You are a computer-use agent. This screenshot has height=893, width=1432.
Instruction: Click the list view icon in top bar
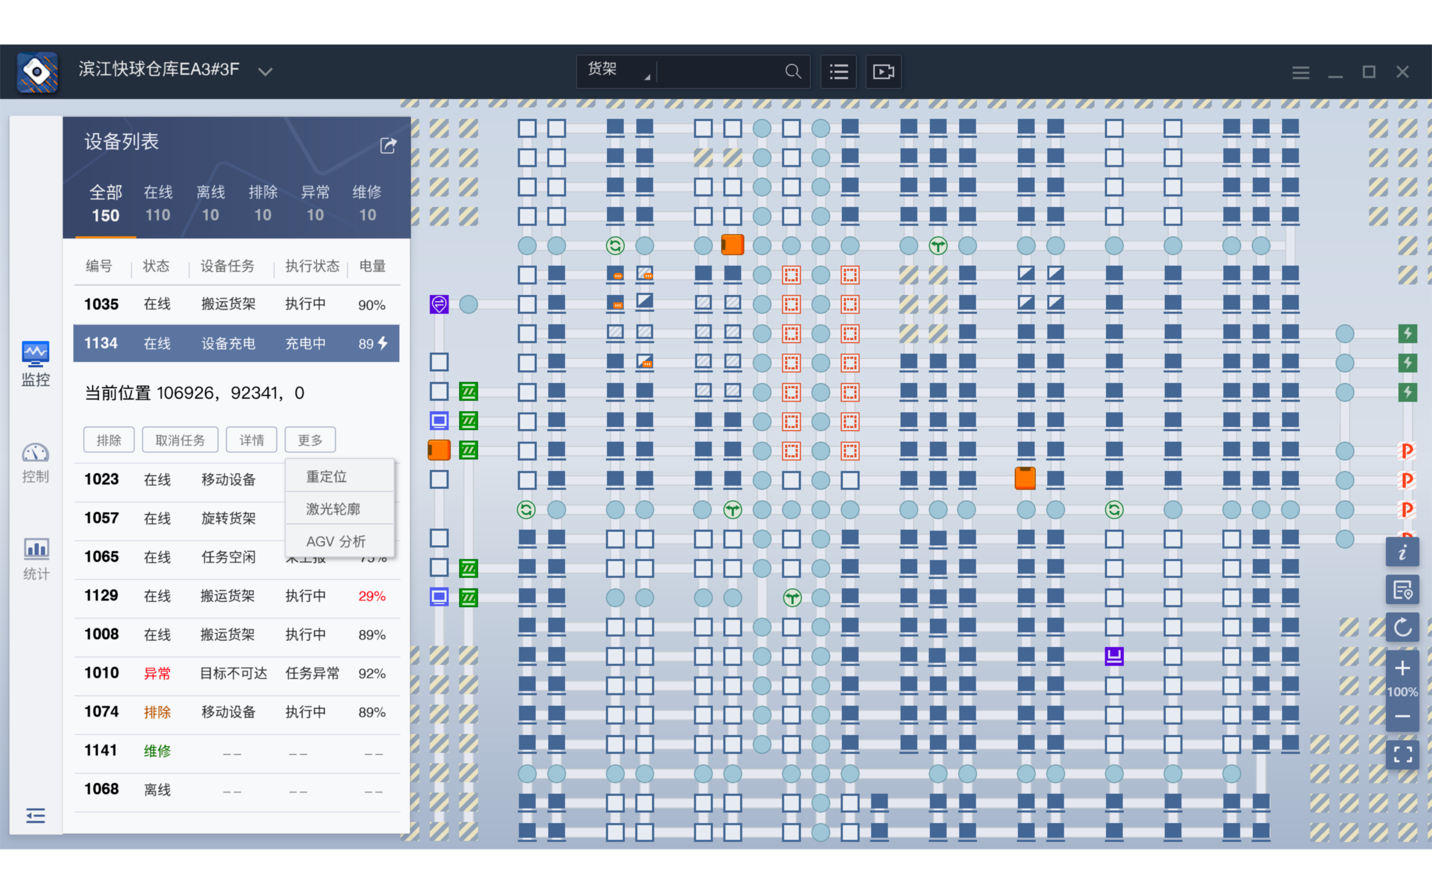839,72
